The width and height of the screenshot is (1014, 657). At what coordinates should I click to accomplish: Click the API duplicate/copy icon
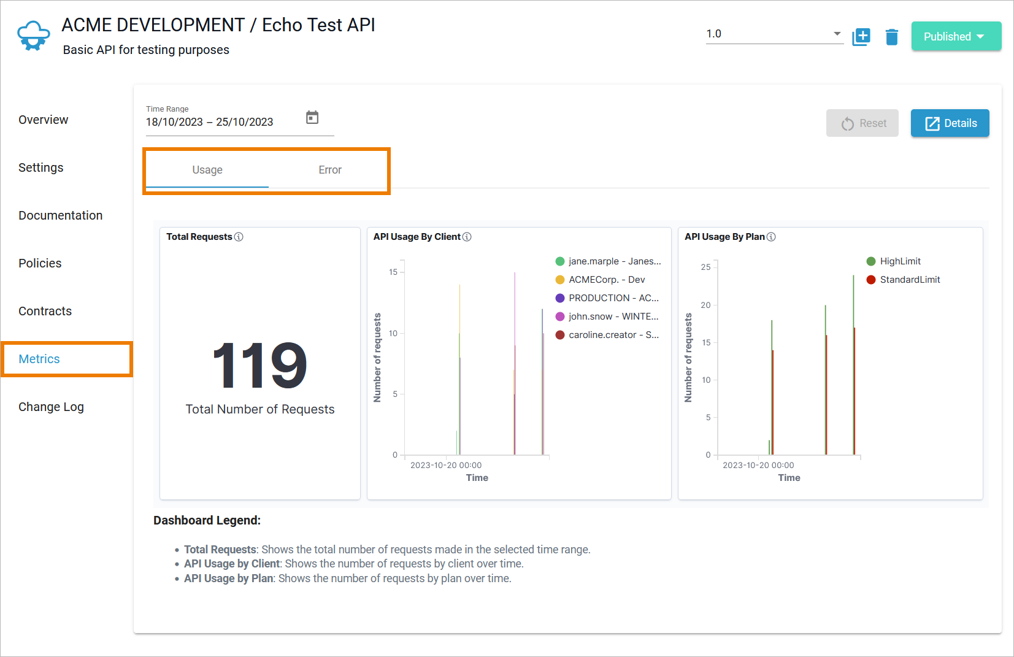861,37
